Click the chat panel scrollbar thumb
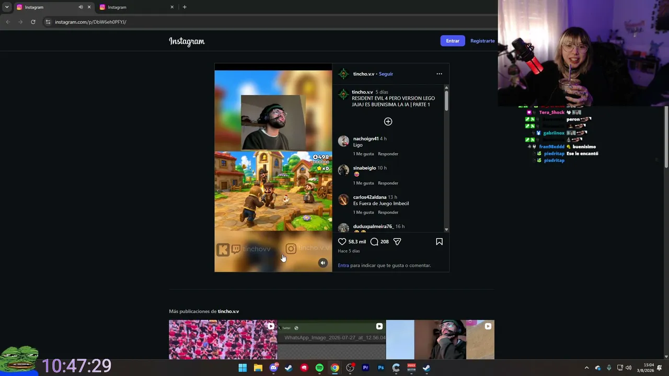Viewport: 669px width, 376px height. point(666,137)
